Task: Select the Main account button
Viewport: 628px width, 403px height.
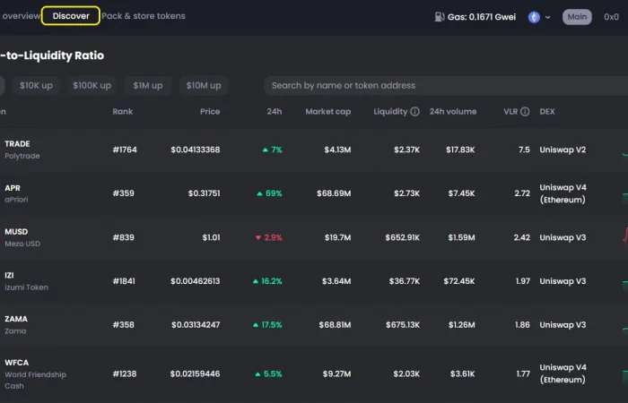Action: [577, 17]
